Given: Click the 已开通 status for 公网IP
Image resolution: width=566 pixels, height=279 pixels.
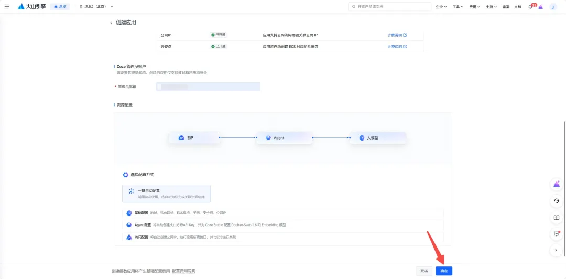Looking at the screenshot, I should click(219, 35).
